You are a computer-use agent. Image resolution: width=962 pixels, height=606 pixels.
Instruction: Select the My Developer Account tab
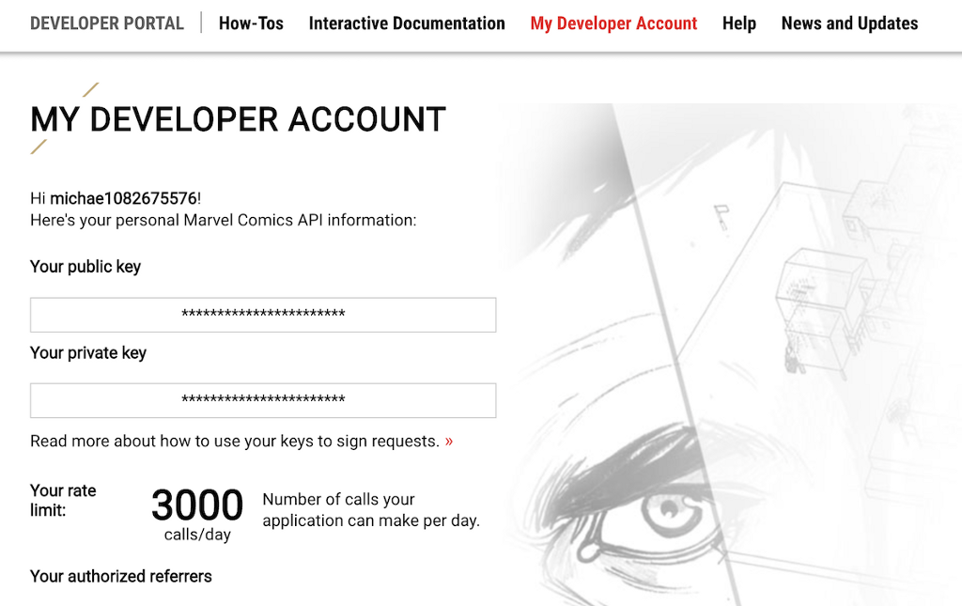(x=613, y=23)
